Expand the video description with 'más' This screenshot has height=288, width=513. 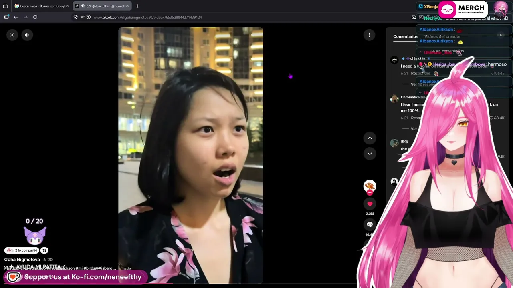click(x=128, y=268)
